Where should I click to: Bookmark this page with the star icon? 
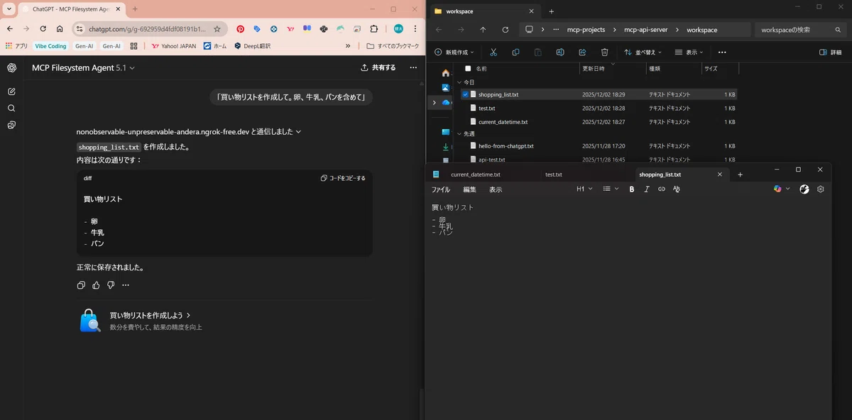217,29
